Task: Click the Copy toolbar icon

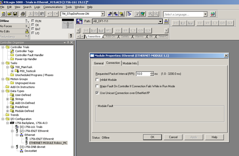Action: [x=36, y=14]
